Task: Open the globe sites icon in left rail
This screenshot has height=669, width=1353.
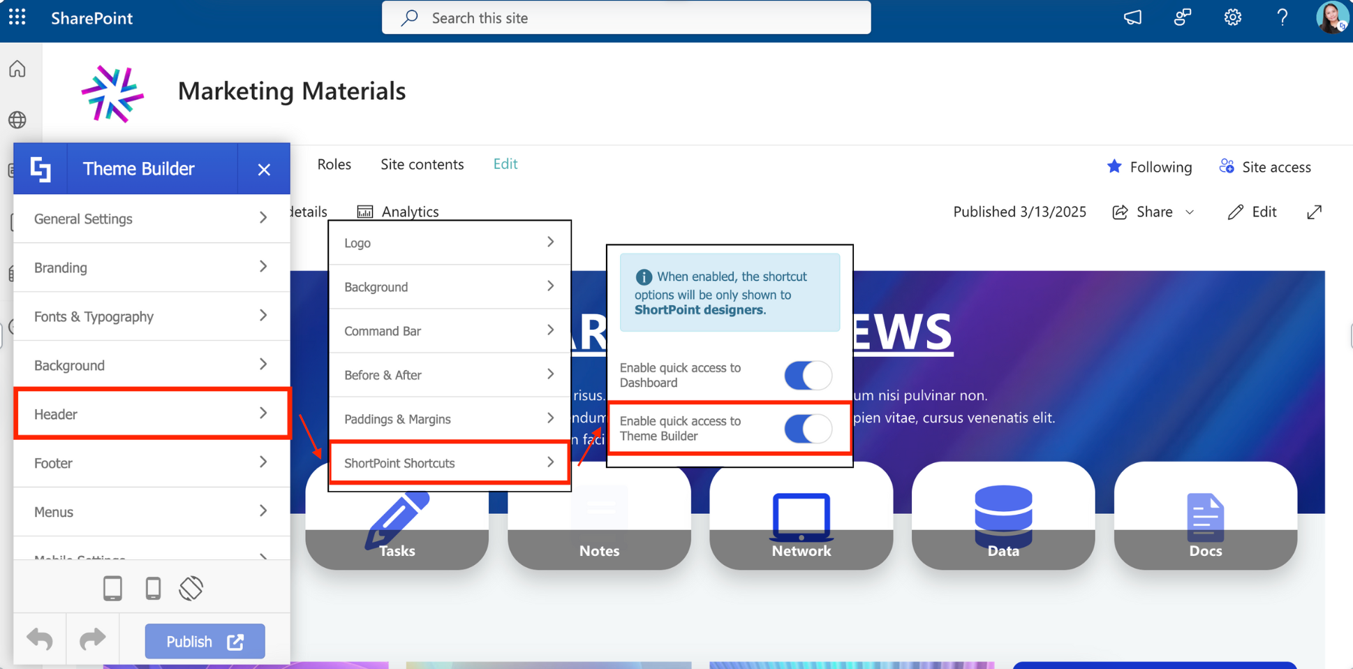Action: pos(17,120)
